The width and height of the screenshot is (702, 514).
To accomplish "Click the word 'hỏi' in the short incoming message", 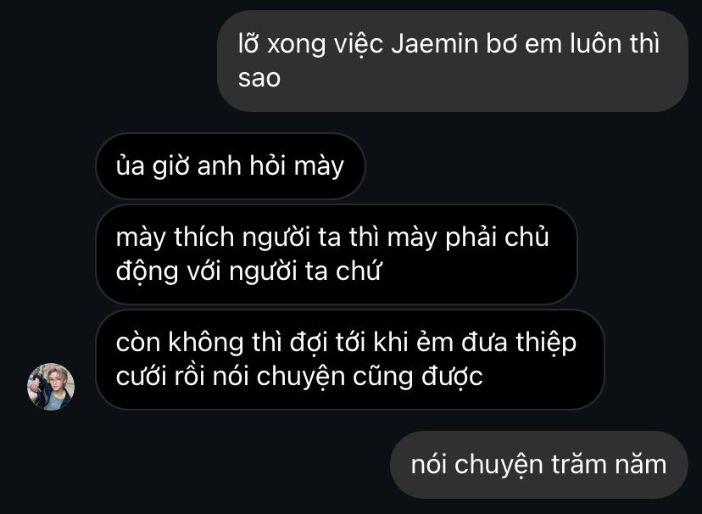I will pyautogui.click(x=267, y=165).
